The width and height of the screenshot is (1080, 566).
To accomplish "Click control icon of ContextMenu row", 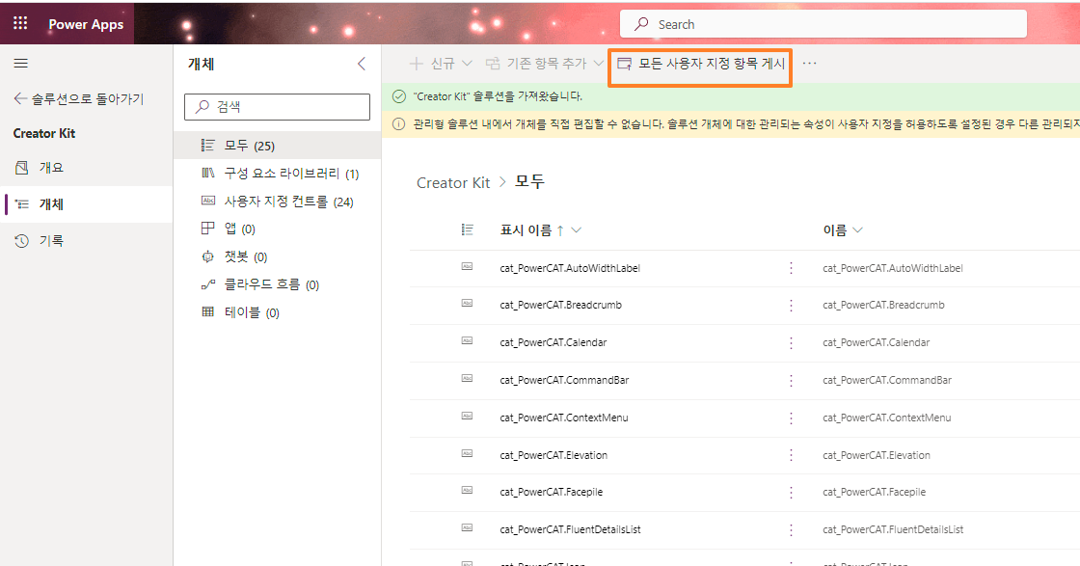I will click(467, 416).
